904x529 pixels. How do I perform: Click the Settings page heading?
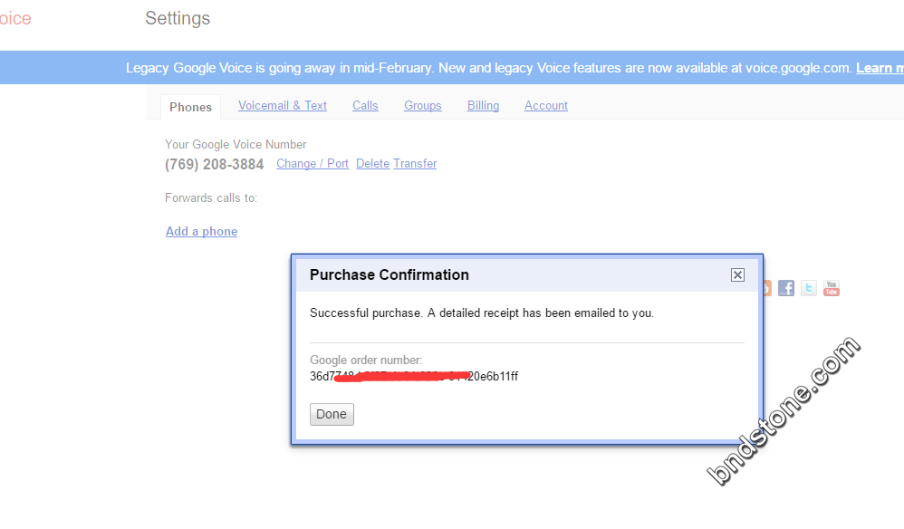point(178,18)
